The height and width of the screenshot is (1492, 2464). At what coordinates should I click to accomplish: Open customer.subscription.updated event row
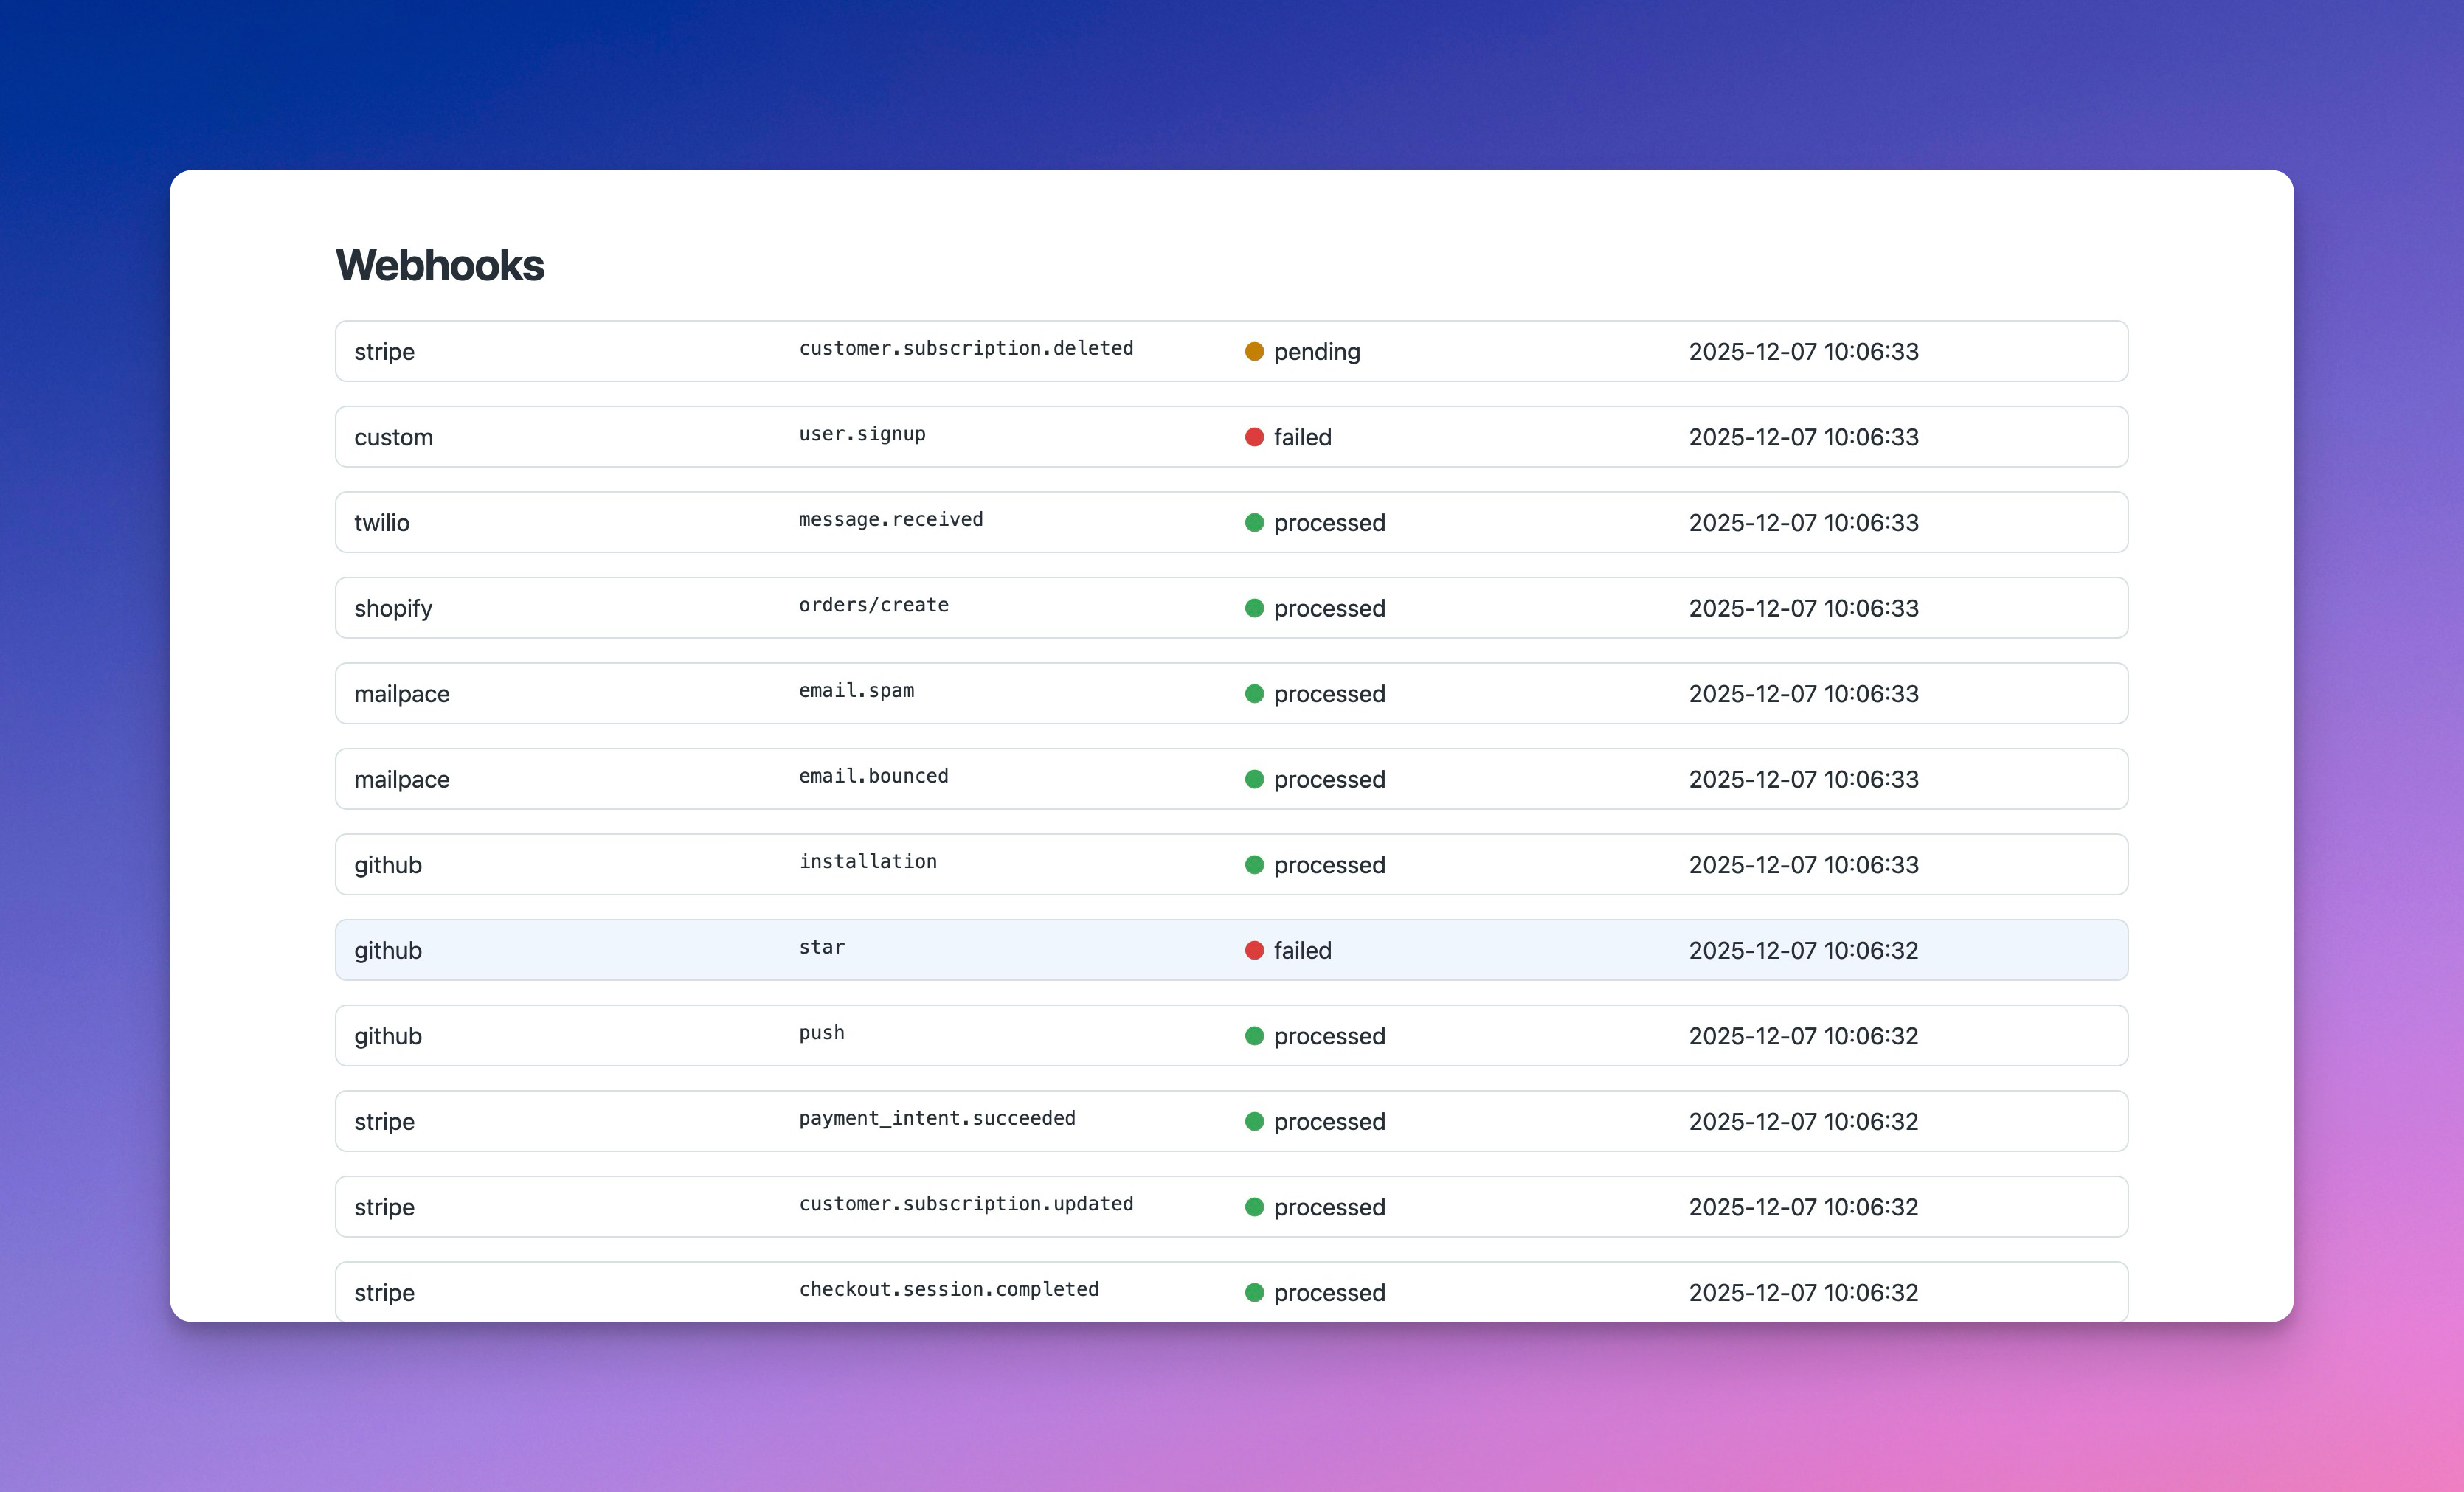(966, 1205)
